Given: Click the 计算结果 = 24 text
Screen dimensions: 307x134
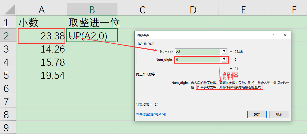Looking at the screenshot, I should click(x=147, y=104).
